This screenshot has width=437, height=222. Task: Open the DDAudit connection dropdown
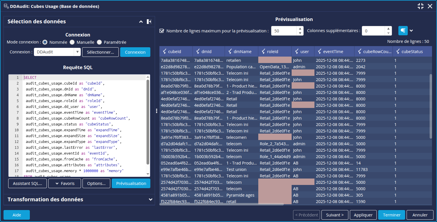click(77, 52)
